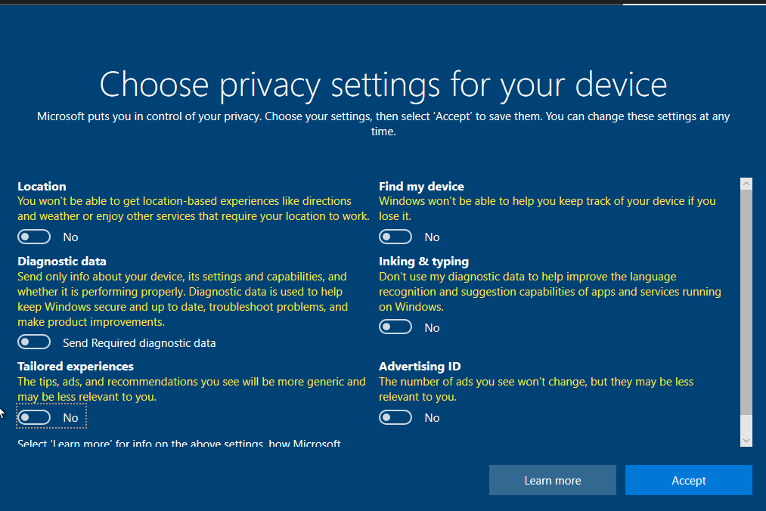The image size is (766, 511).
Task: Click the Inking & typing description text
Action: (550, 292)
